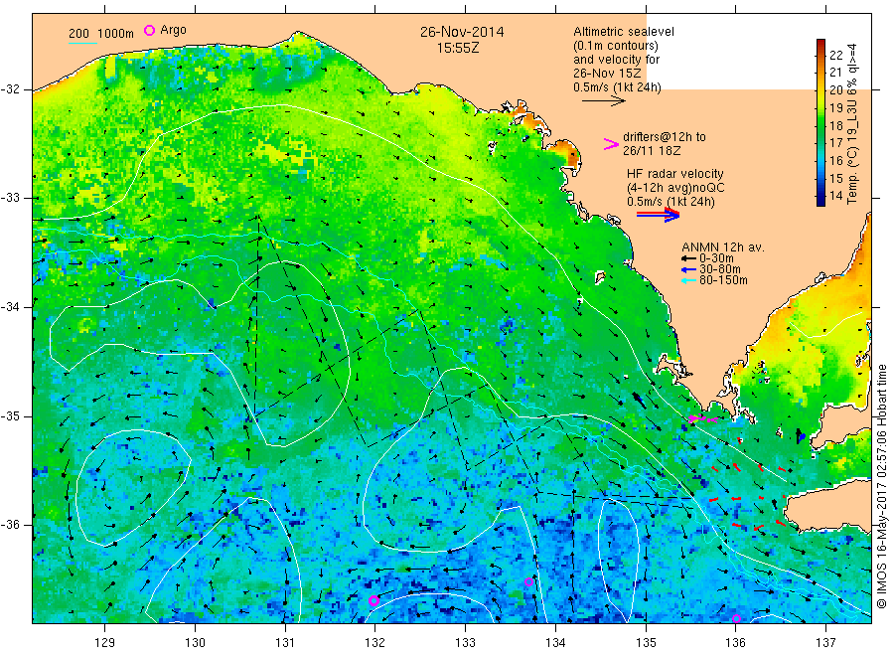This screenshot has width=894, height=656.
Task: Click the black altimetric velocity reference arrow
Action: 603,101
